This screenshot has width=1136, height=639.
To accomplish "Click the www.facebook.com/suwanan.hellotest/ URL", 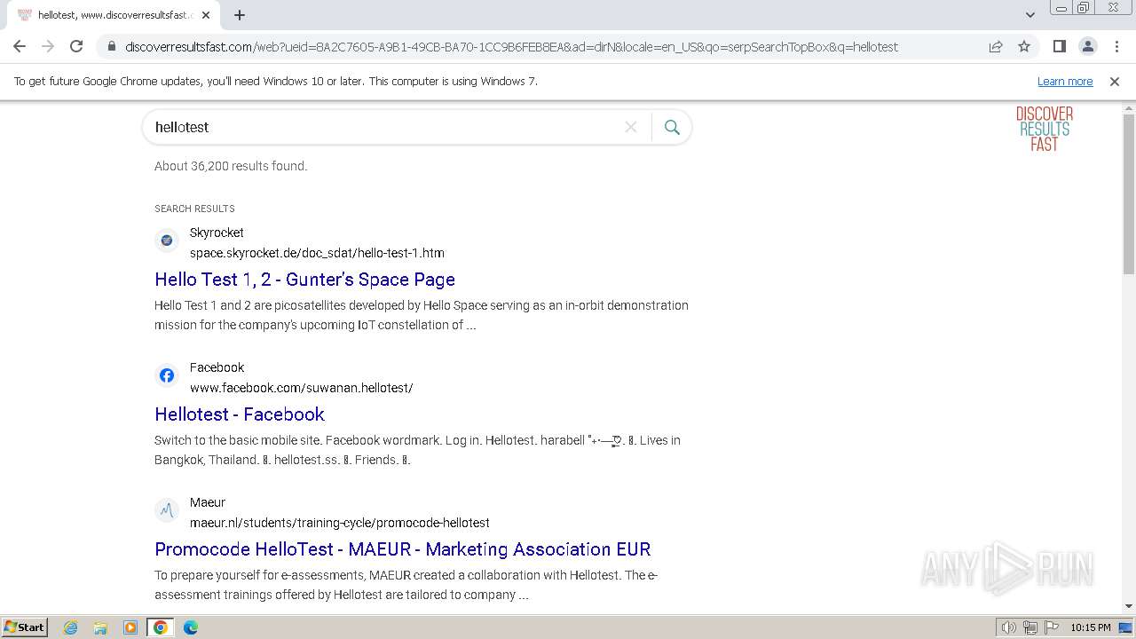I will (302, 388).
